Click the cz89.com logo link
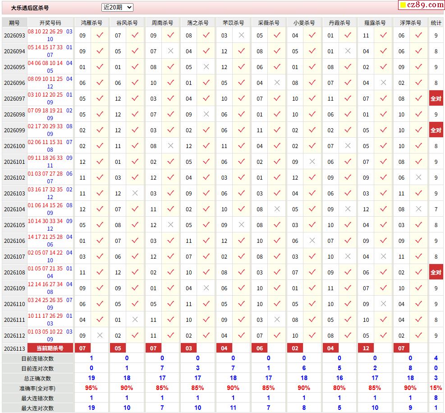445x413 pixels. click(x=422, y=5)
